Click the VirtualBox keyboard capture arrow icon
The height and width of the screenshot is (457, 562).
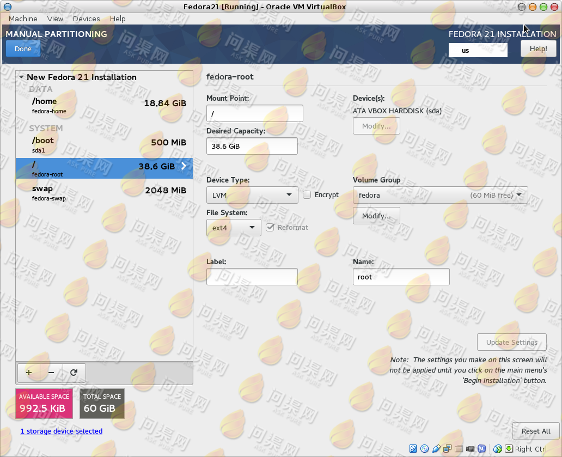pos(509,449)
